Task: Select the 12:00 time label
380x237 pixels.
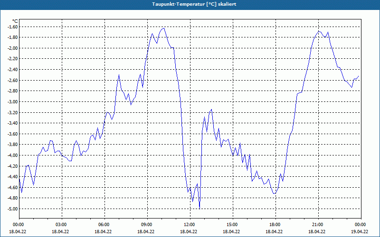Action: pyautogui.click(x=190, y=225)
